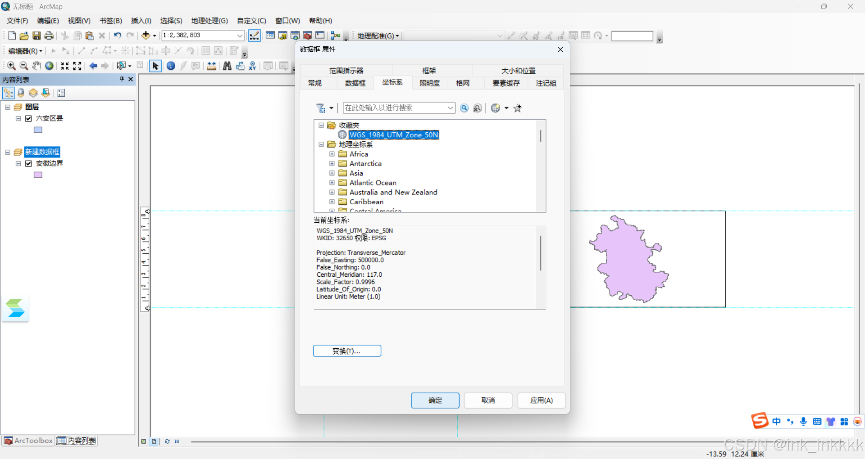Screen dimensions: 865x459
Task: Select WGS_1984_UTM_Zone_50N in favorites
Action: 394,135
